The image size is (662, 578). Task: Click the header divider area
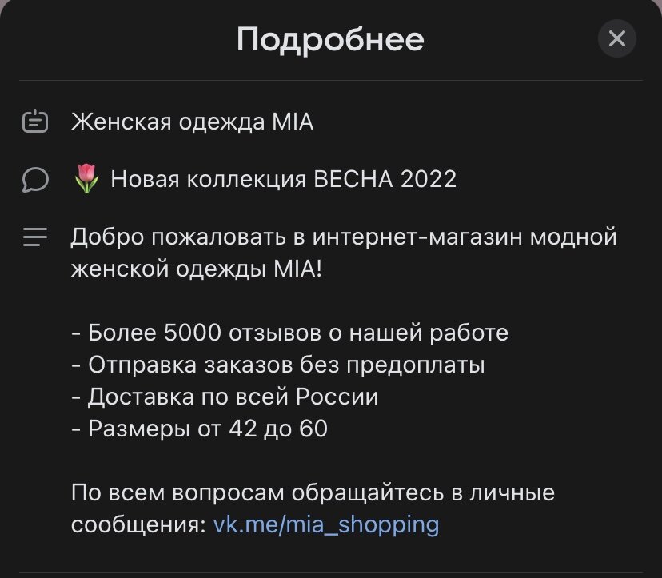click(331, 77)
